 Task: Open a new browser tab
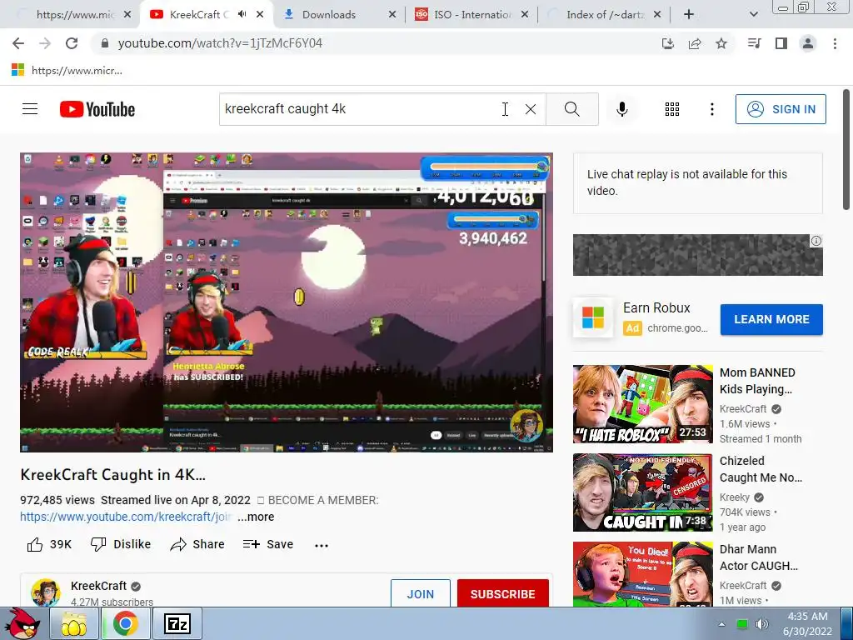point(689,15)
